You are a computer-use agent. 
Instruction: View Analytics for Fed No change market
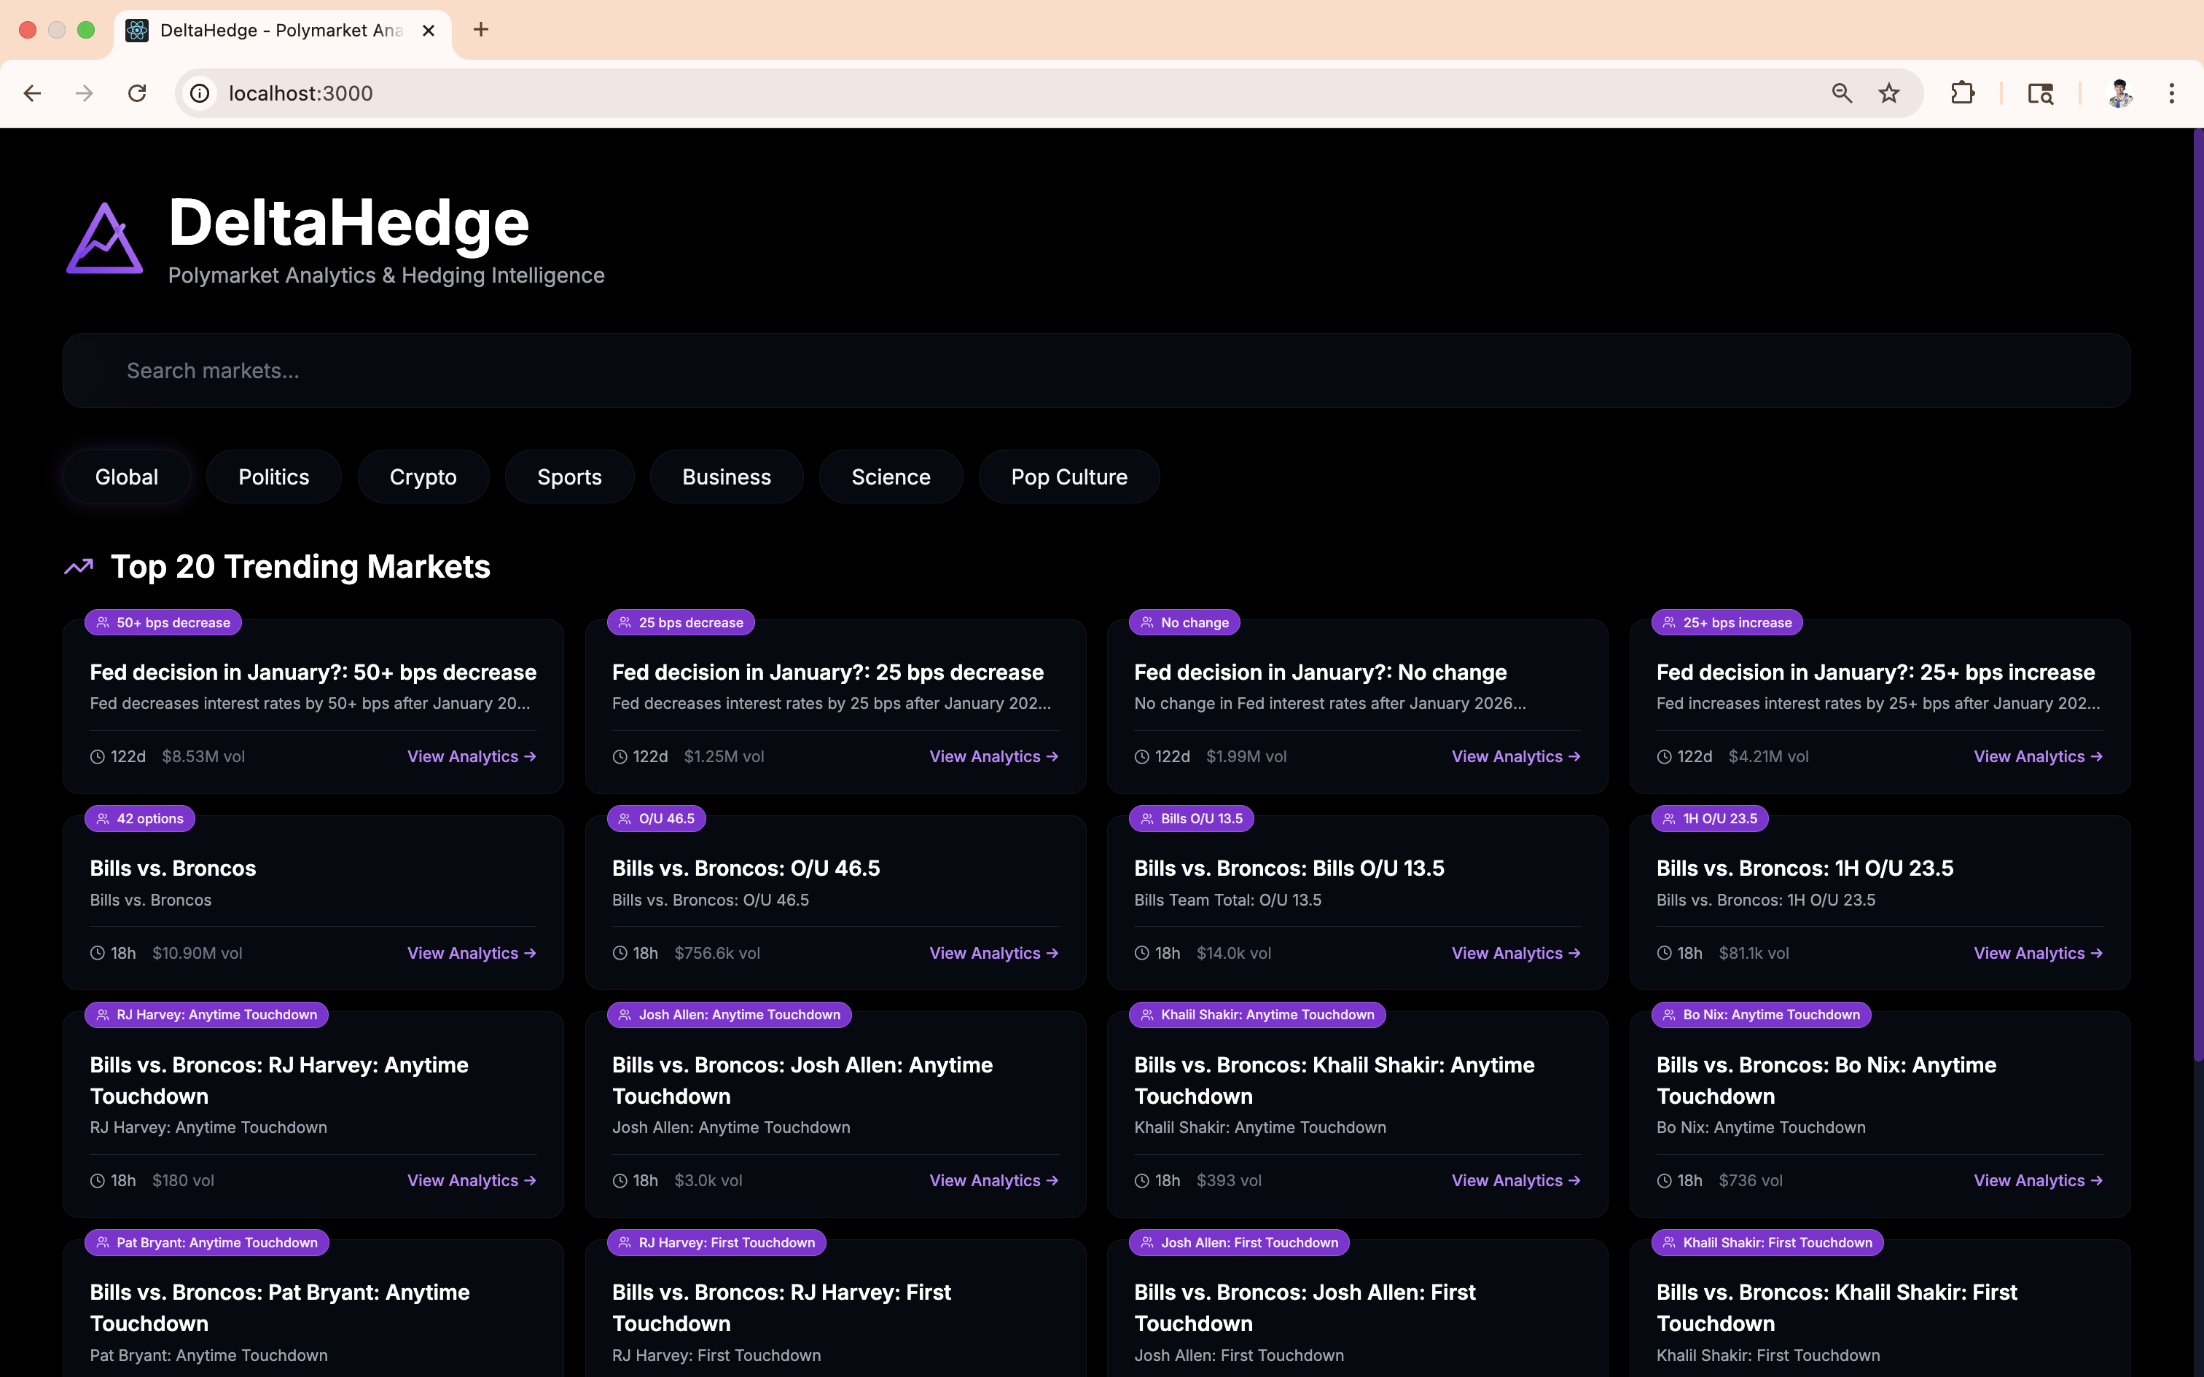coord(1515,756)
